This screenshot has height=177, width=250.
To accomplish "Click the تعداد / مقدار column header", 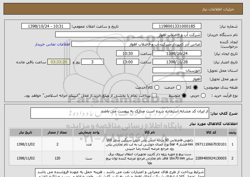I will [x=57, y=133].
